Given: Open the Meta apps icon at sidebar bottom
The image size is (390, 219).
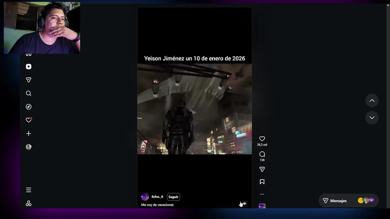Looking at the screenshot, I should [x=29, y=203].
